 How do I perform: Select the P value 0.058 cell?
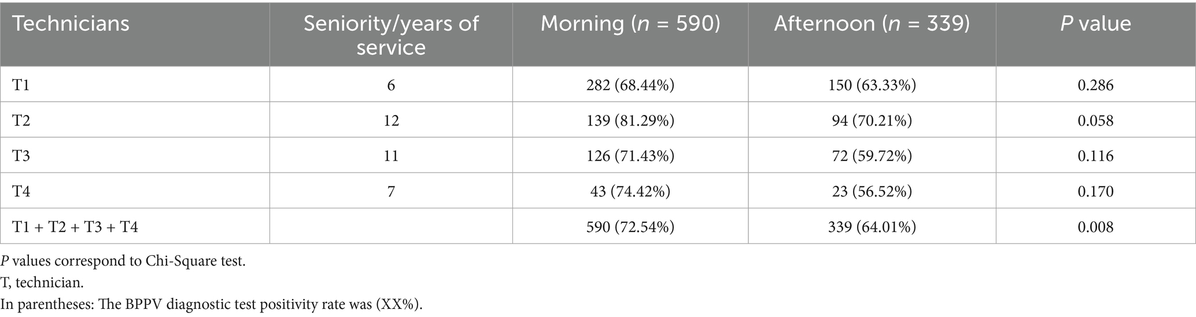pos(1095,121)
